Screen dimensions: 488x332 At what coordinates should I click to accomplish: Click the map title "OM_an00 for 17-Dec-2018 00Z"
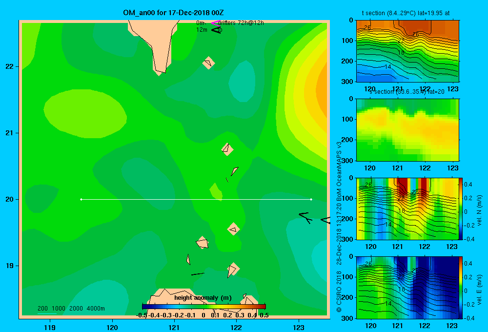[173, 13]
